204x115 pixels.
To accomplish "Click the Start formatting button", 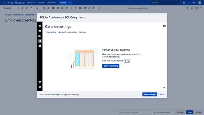I will [111, 66].
